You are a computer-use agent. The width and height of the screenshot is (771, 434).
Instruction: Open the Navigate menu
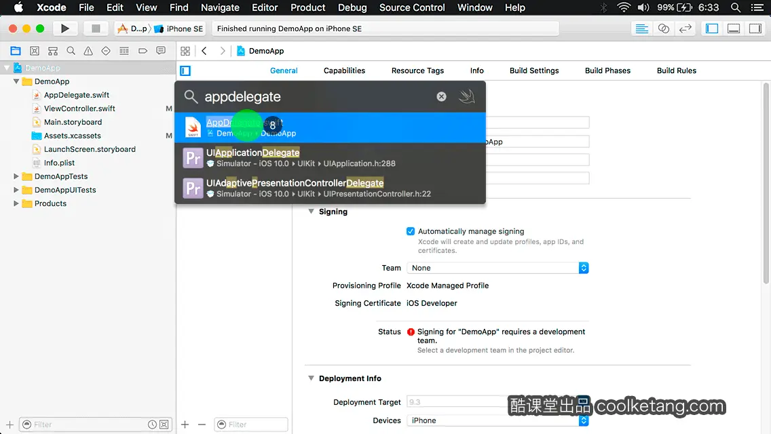pyautogui.click(x=220, y=7)
